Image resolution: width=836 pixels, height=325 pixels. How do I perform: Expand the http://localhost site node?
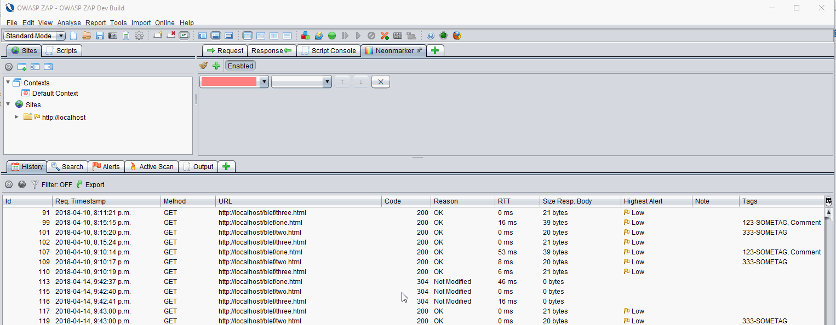click(17, 117)
